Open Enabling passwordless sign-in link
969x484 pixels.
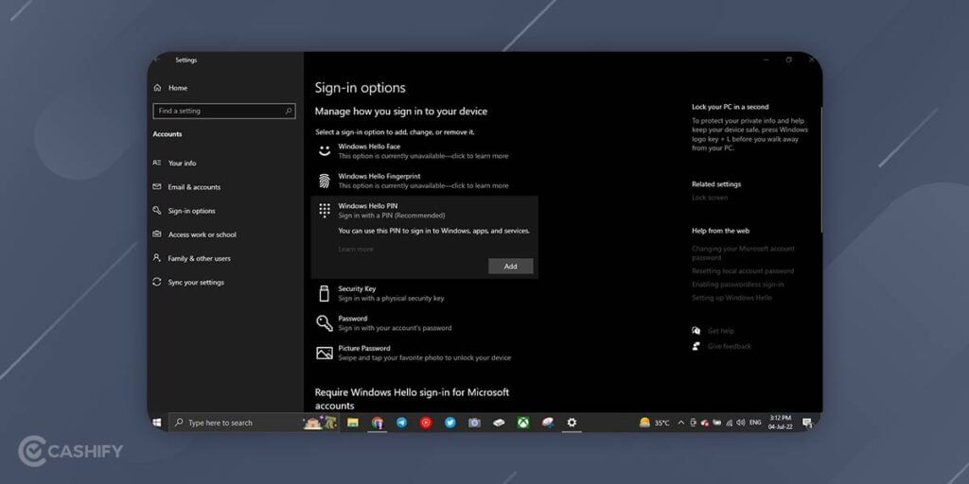737,285
